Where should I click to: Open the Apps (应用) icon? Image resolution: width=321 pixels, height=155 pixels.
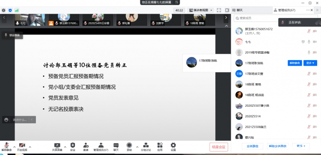pos(160,145)
